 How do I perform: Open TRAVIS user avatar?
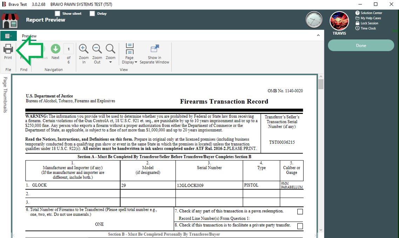[x=339, y=21]
